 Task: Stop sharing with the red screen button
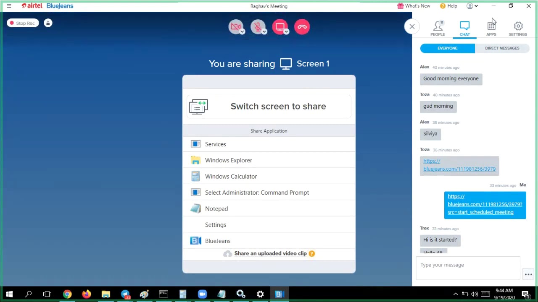280,27
